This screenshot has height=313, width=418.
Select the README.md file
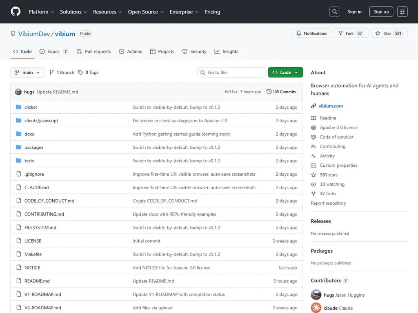click(38, 281)
